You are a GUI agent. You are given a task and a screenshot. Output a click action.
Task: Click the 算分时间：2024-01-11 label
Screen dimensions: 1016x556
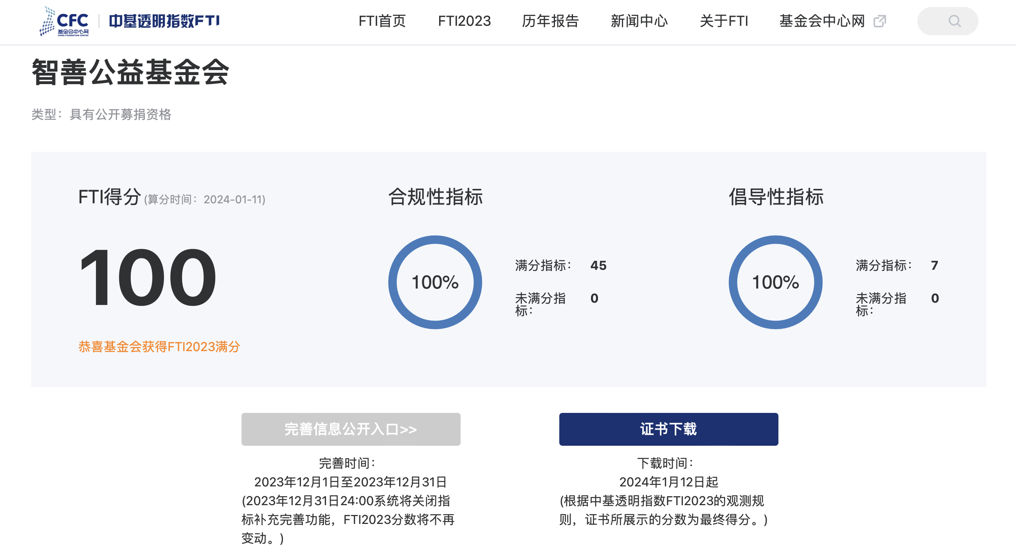(x=204, y=199)
